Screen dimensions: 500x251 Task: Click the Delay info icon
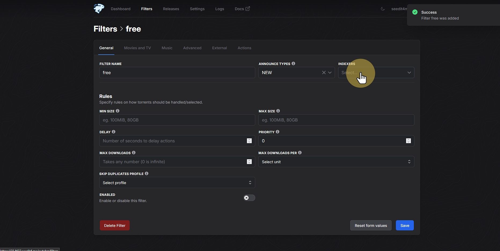pyautogui.click(x=114, y=132)
